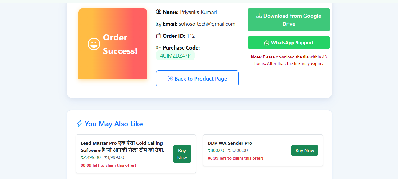This screenshot has width=398, height=179.
Task: Click the lightning bolt icon beside You May Also Like
Action: point(79,124)
